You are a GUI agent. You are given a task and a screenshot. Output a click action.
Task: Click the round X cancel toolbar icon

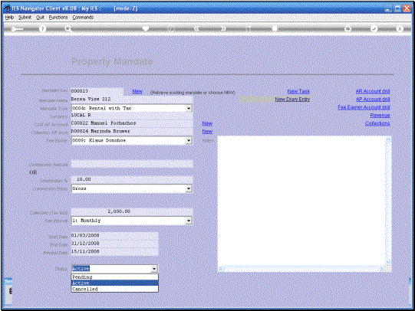click(x=400, y=28)
